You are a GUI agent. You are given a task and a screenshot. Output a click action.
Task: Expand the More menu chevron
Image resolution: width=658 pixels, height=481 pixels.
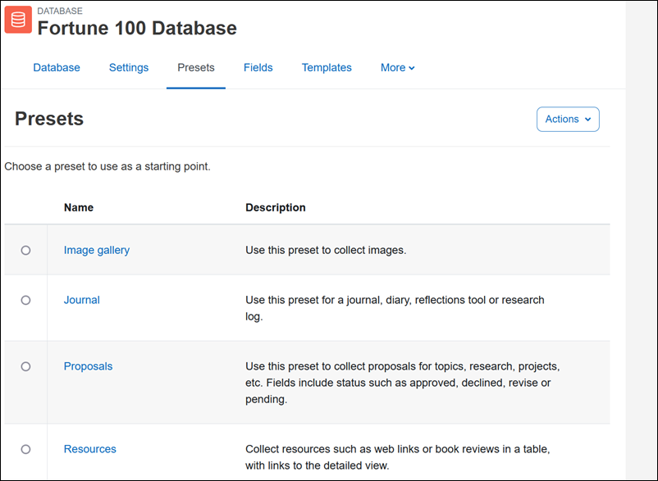[x=410, y=67]
